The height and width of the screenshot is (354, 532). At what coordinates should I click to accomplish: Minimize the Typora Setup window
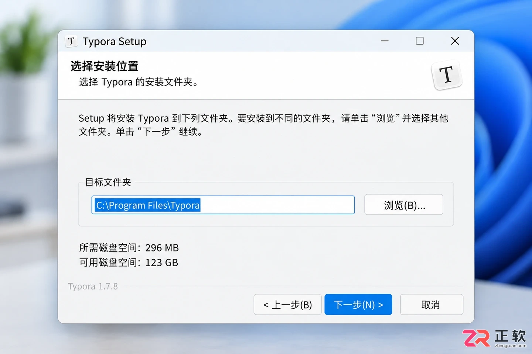[x=385, y=41]
